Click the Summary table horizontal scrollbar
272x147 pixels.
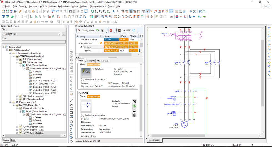click(108, 54)
